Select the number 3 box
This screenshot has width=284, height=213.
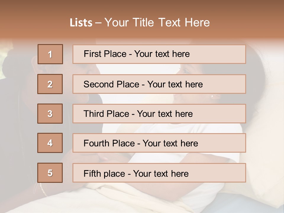(50, 114)
